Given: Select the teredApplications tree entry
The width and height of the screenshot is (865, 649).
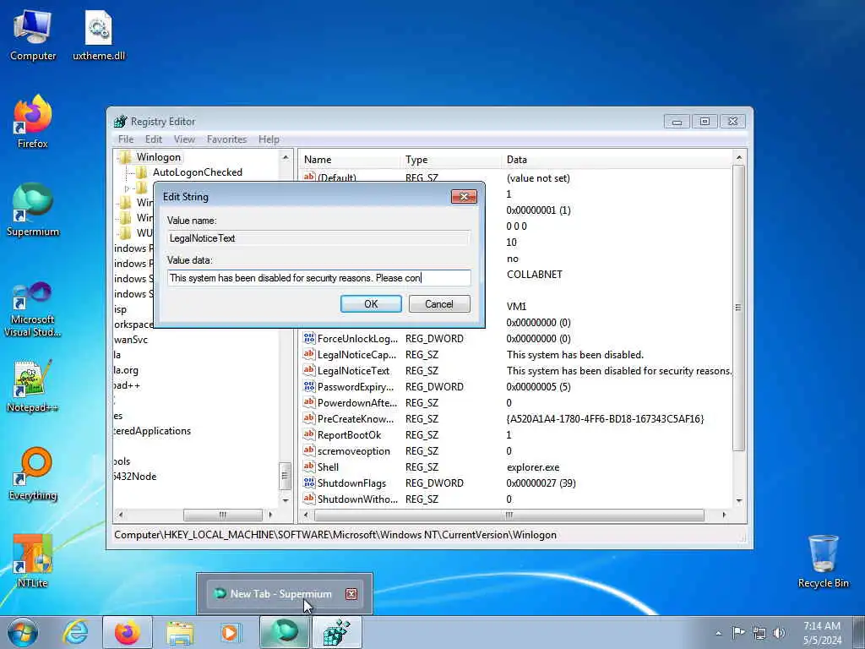Looking at the screenshot, I should point(152,431).
